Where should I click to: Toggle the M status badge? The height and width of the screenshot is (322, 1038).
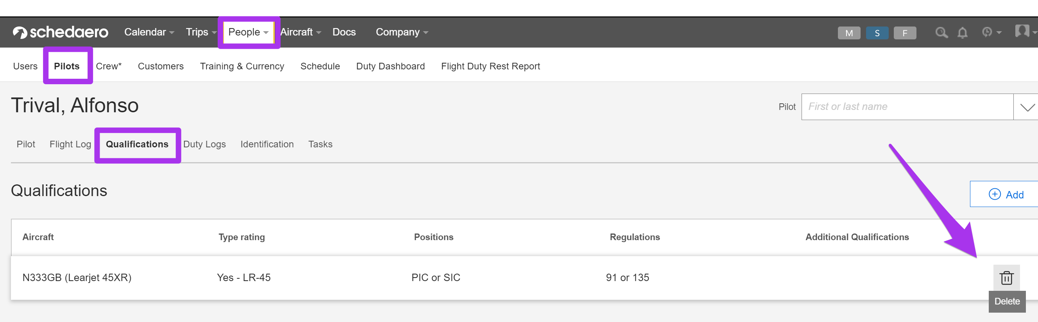(x=848, y=33)
